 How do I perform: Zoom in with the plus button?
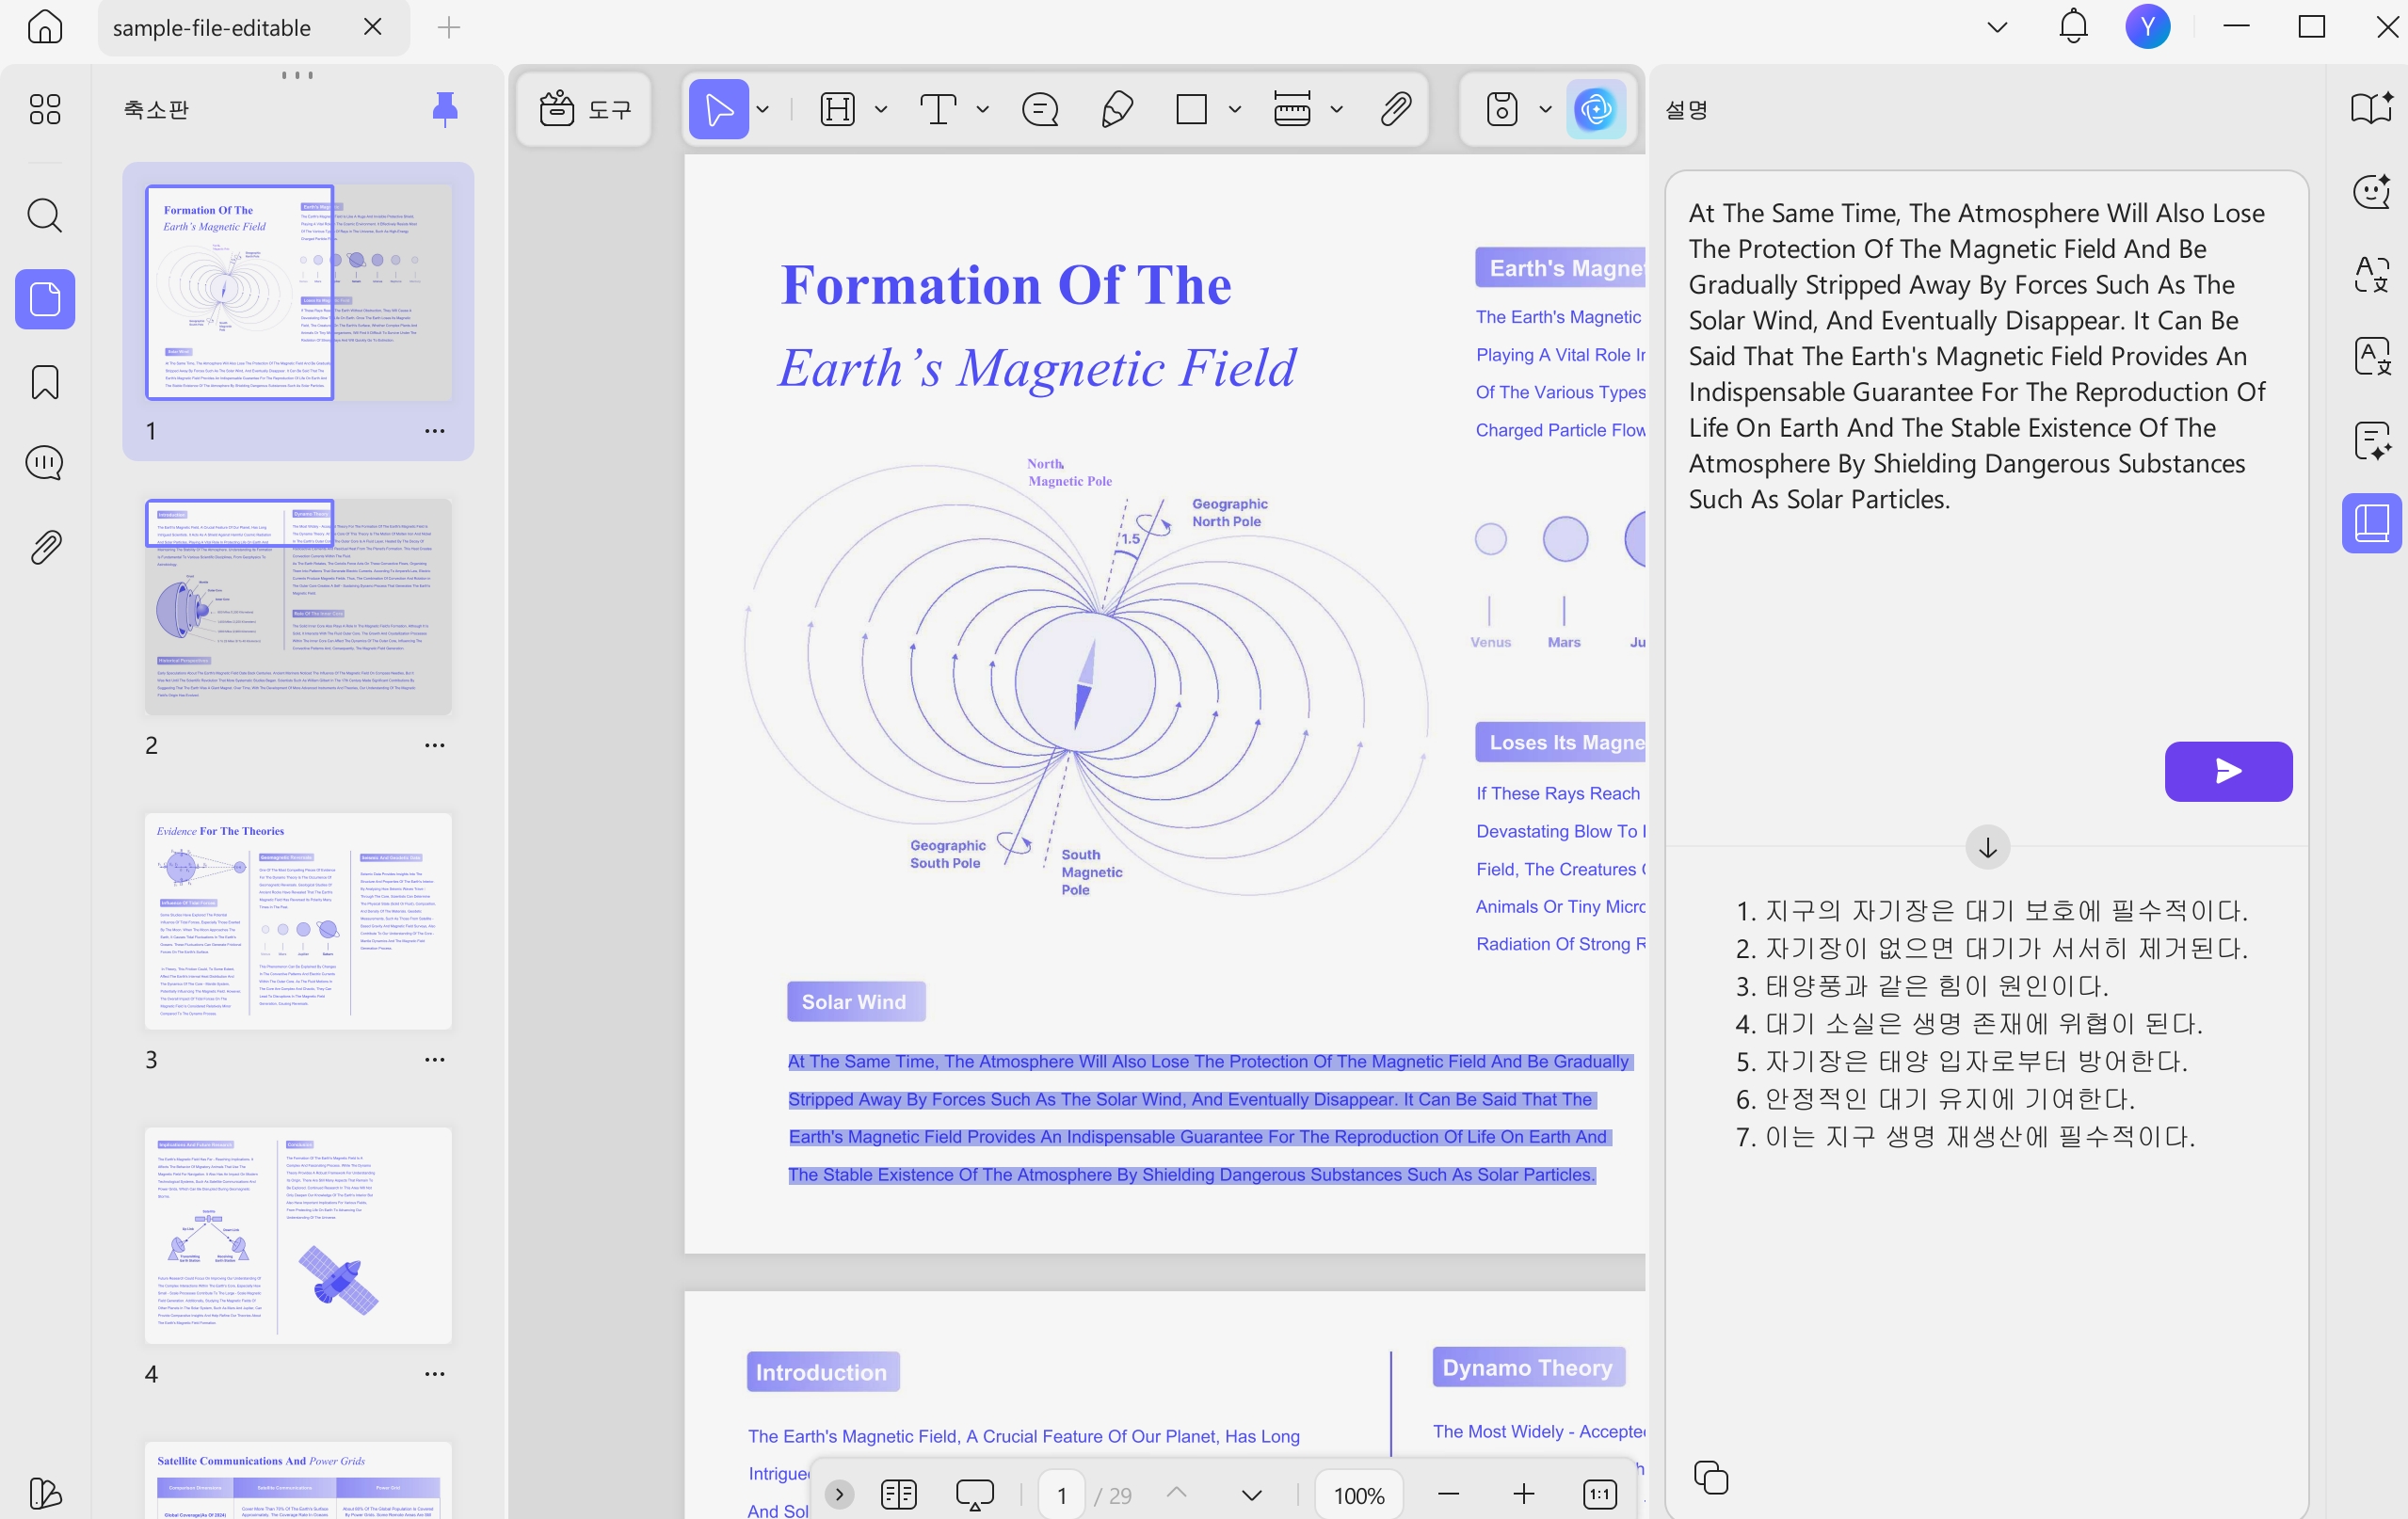1523,1495
